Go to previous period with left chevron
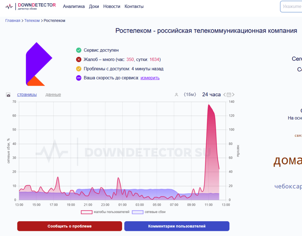This screenshot has height=236, width=302. (224, 95)
